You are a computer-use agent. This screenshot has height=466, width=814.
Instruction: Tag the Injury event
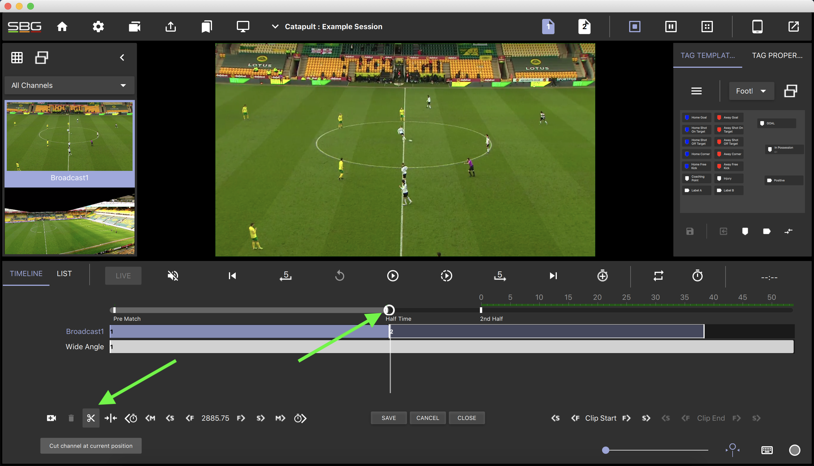(x=728, y=178)
